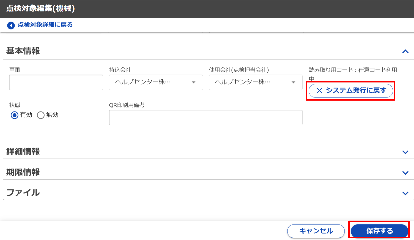This screenshot has height=240, width=414.
Task: Collapse the 基本情報 section chevron
Action: tap(405, 52)
